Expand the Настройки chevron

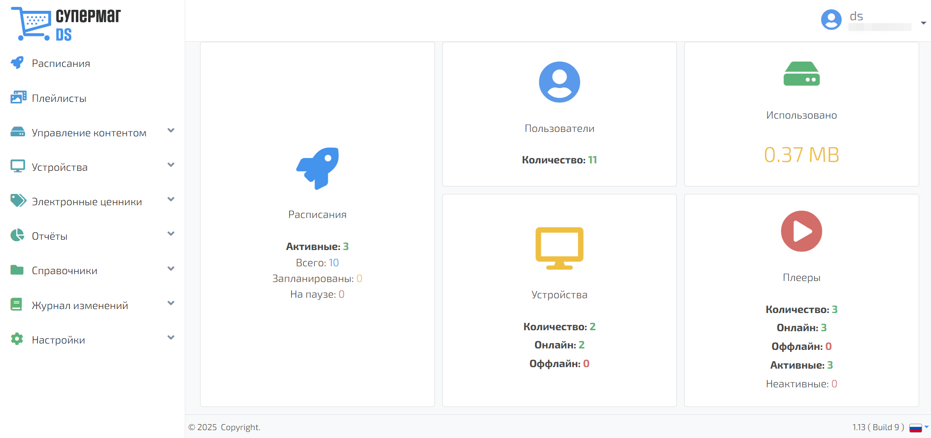(171, 338)
